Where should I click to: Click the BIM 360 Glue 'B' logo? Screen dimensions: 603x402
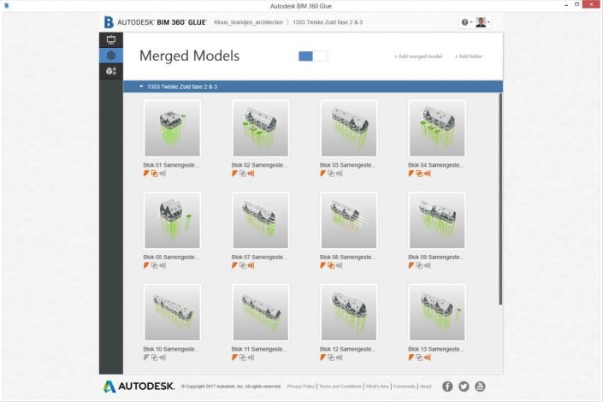click(x=109, y=22)
